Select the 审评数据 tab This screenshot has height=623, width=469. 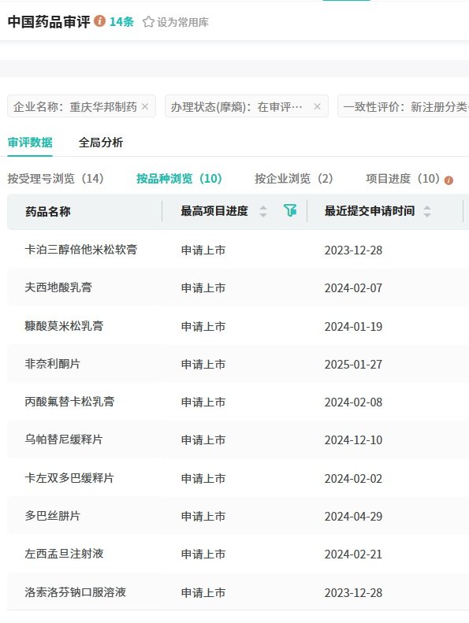30,143
